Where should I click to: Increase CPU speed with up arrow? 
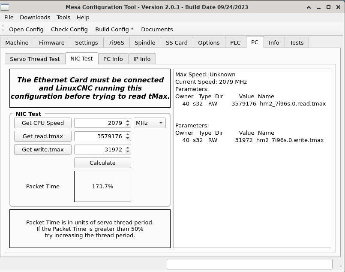tap(128, 121)
